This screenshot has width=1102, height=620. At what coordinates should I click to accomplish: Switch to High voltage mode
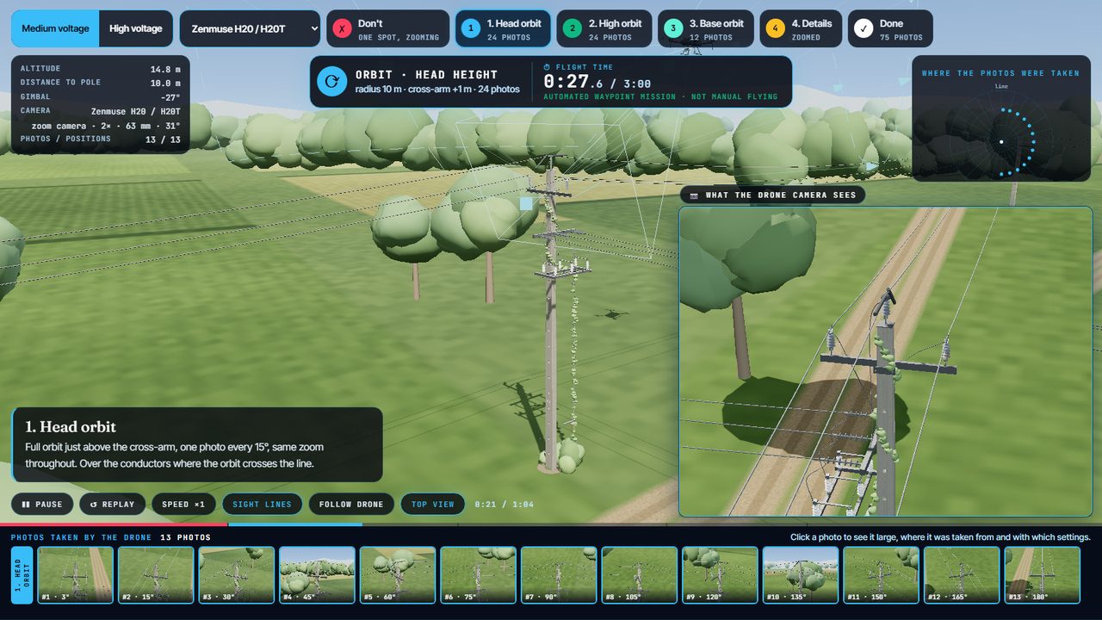pyautogui.click(x=136, y=28)
